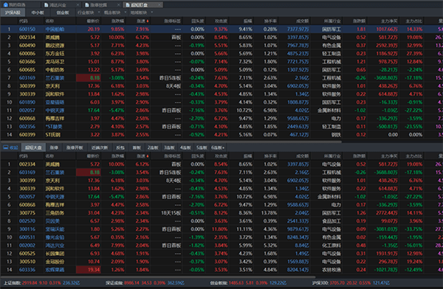Image resolution: width=443 pixels, height=289 pixels.
Task: Click the horizontal scrollbar under the top table
Action: [x=171, y=141]
